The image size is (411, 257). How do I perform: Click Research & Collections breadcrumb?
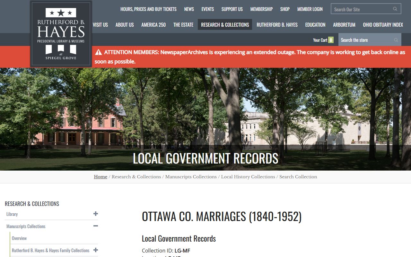click(136, 177)
